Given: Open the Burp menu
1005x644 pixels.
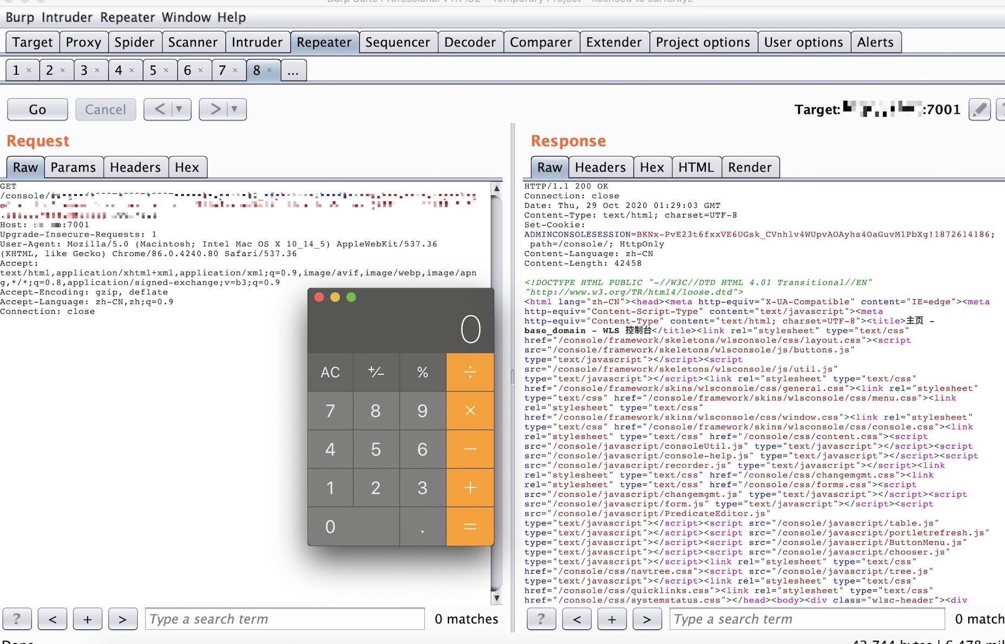Looking at the screenshot, I should click(x=20, y=17).
